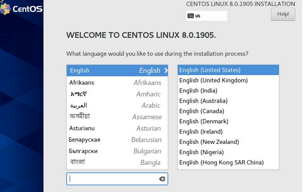Pick Assamese from the language list
The width and height of the screenshot is (306, 192).
coord(117,117)
